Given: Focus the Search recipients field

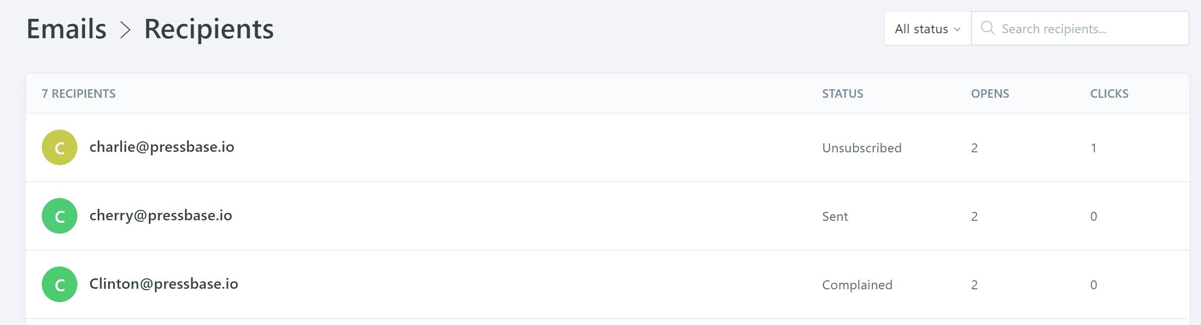Looking at the screenshot, I should pos(1080,29).
